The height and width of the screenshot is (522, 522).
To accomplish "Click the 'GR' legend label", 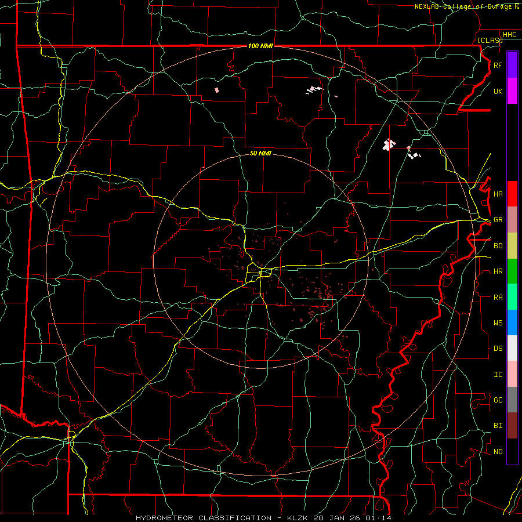I will [498, 220].
